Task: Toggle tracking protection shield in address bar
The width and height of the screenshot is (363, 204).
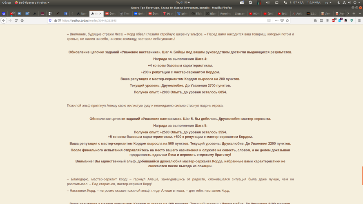Action: [x=50, y=20]
